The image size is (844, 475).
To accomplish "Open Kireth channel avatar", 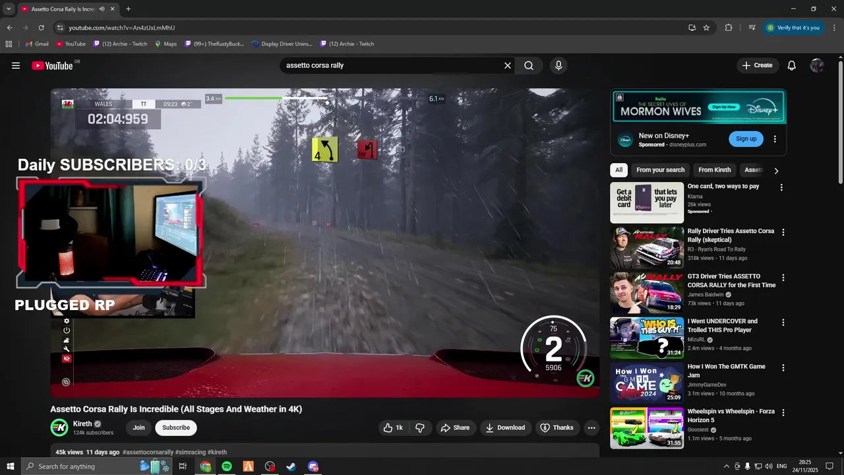I will click(x=59, y=427).
